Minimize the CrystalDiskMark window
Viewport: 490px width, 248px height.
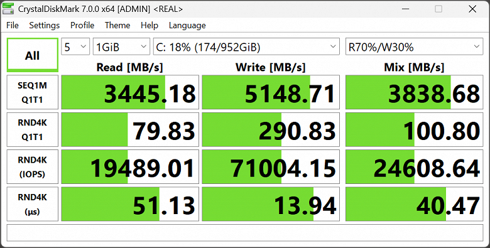click(406, 9)
